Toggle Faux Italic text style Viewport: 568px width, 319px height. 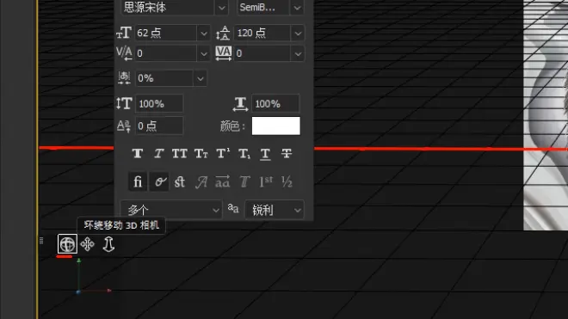(x=158, y=154)
